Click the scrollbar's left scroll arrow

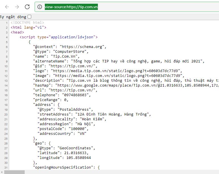[x=2, y=172]
